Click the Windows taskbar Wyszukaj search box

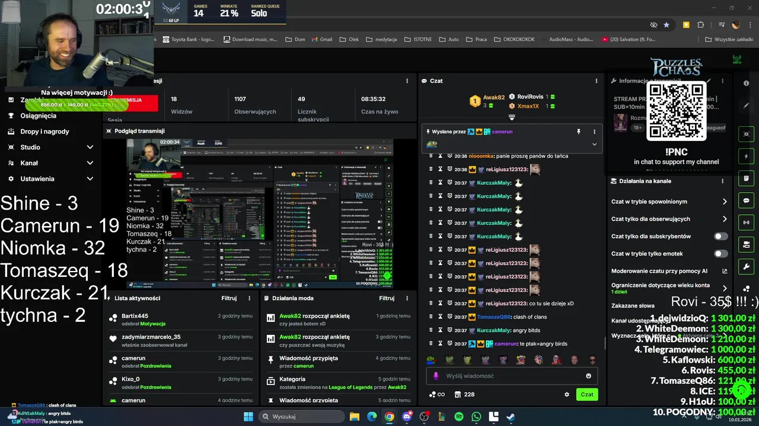pyautogui.click(x=300, y=417)
